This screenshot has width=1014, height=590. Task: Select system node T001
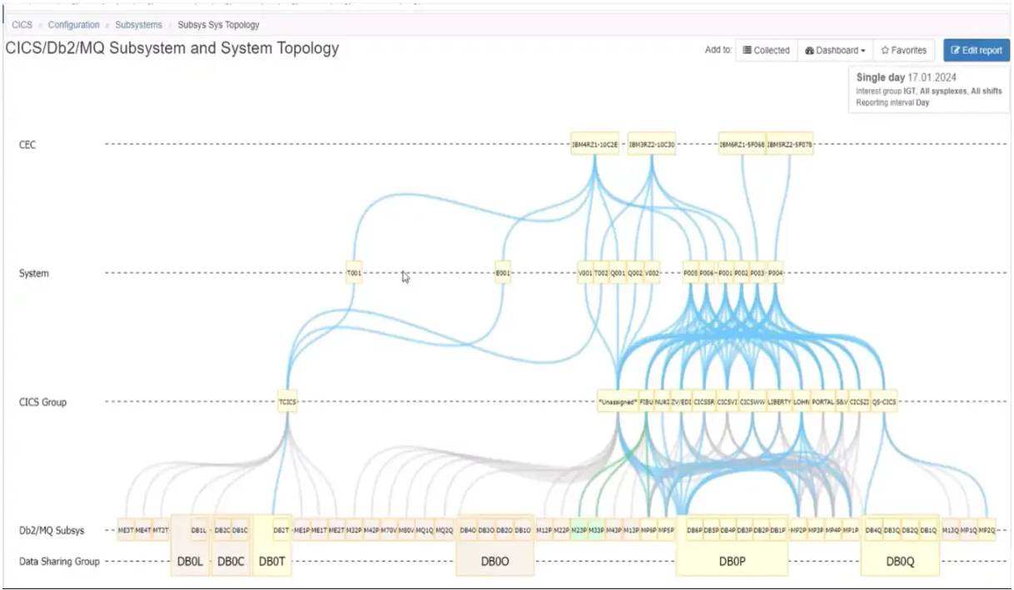[x=354, y=273]
